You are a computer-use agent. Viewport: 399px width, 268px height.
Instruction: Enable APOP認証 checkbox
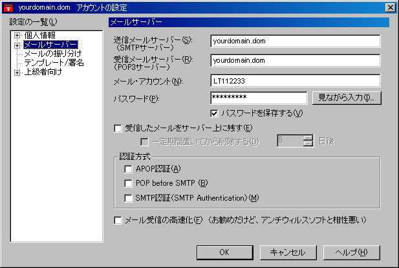pos(128,169)
